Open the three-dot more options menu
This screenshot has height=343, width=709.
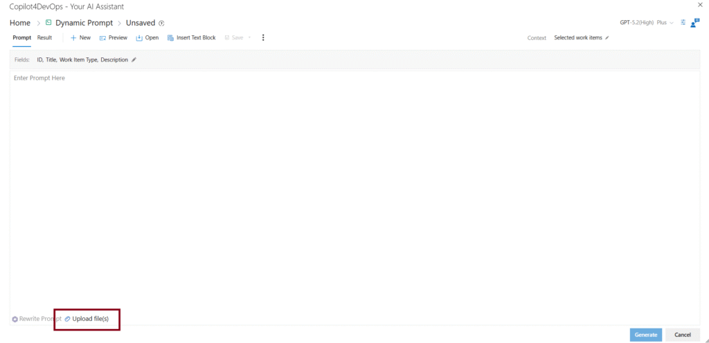(263, 38)
